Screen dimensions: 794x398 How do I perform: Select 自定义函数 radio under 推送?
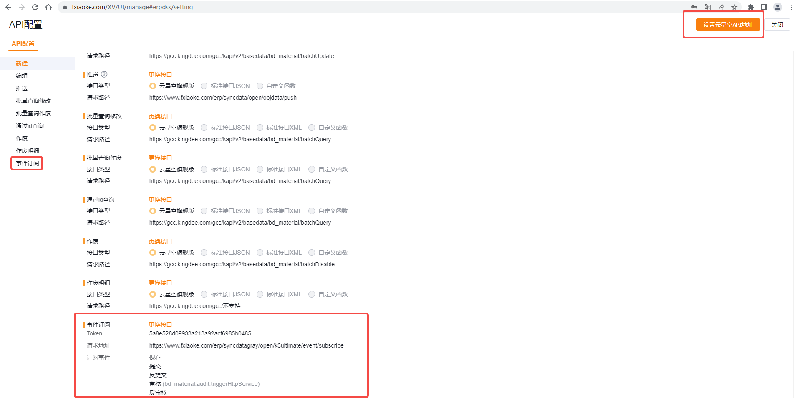[260, 86]
